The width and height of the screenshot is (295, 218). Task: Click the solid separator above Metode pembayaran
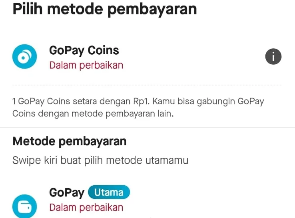coord(147,128)
